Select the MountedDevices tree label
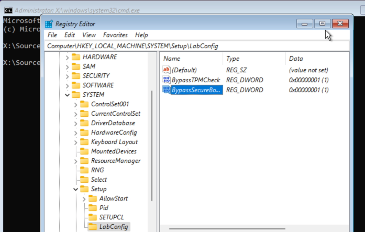Image resolution: width=365 pixels, height=232 pixels. tap(114, 151)
